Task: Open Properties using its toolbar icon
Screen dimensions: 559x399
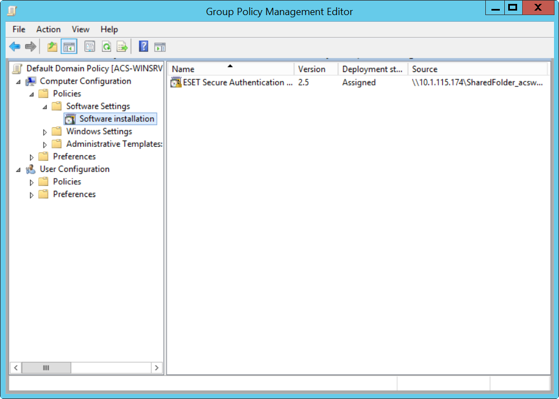Action: 90,46
